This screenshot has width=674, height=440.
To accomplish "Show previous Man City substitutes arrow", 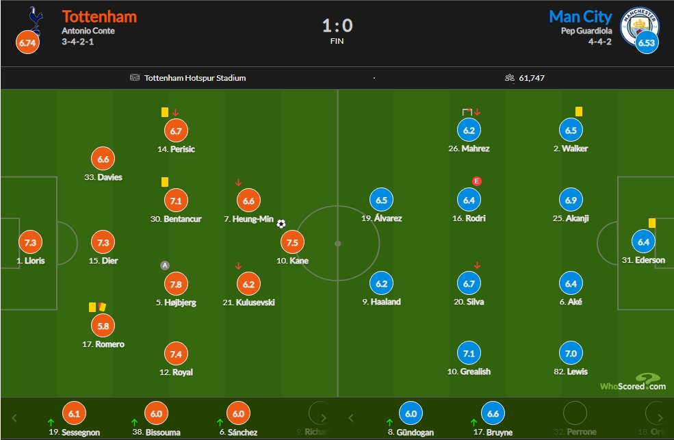I will point(351,417).
